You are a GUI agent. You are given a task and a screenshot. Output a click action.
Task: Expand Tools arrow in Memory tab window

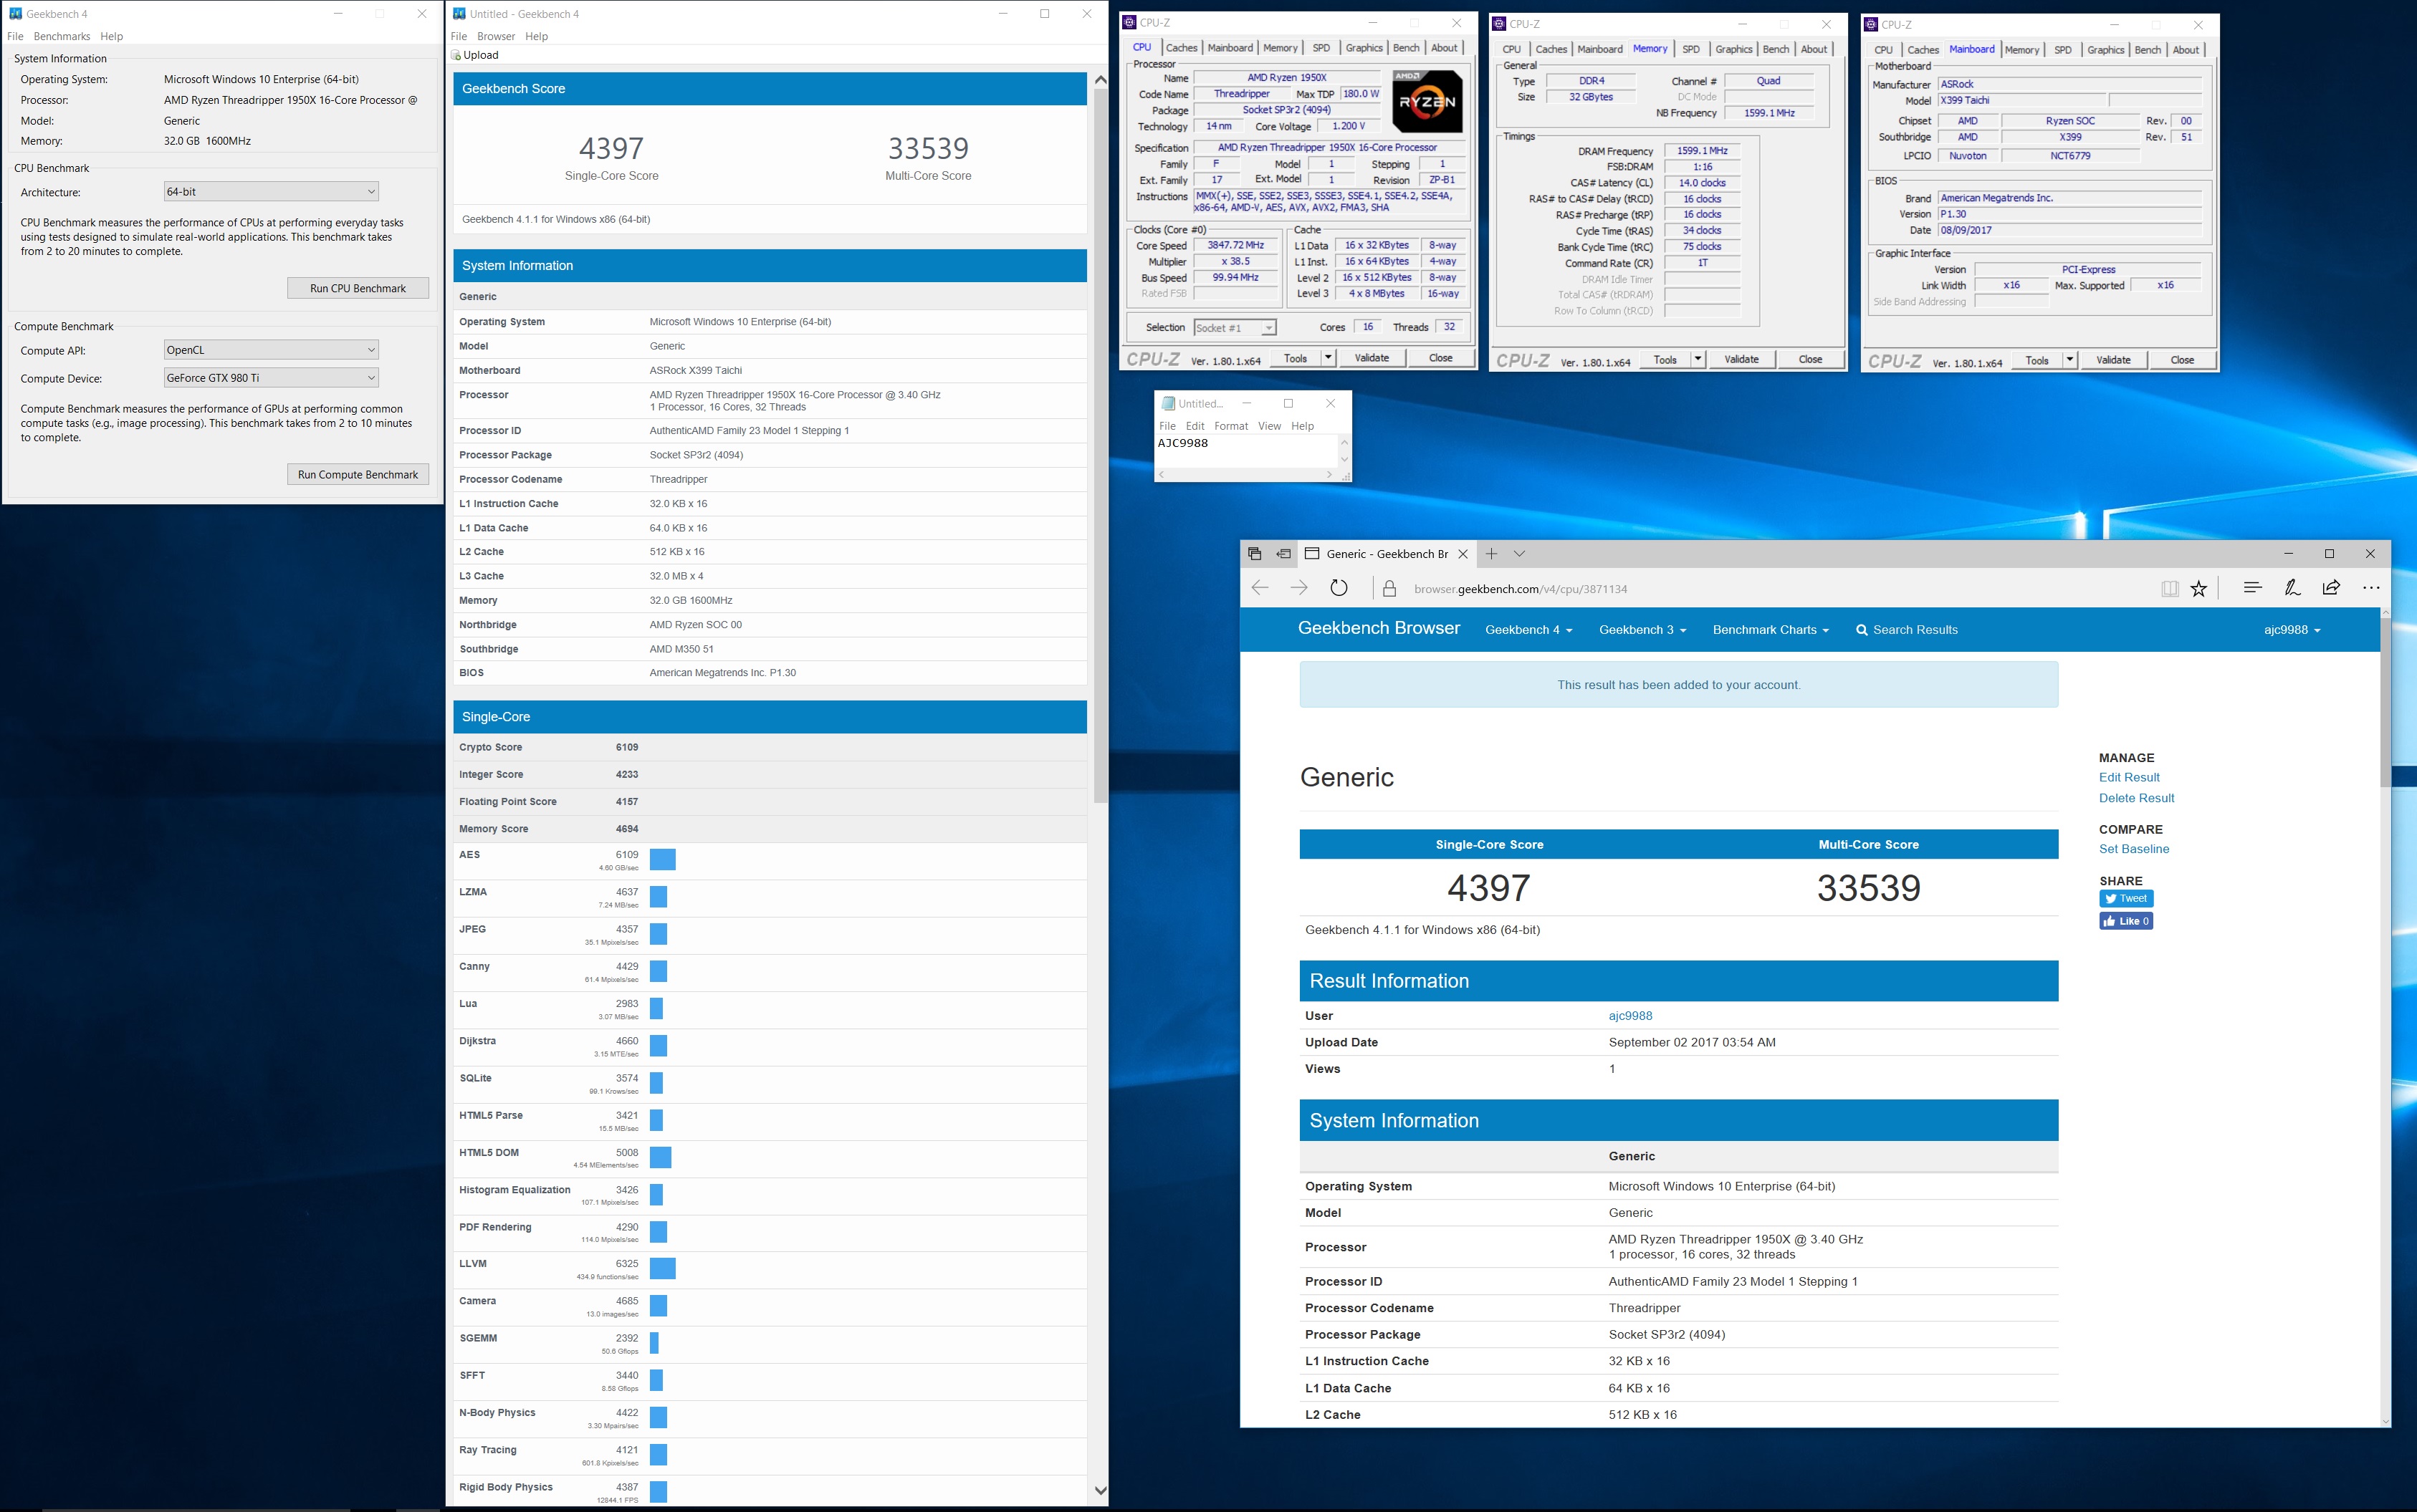[x=1698, y=360]
